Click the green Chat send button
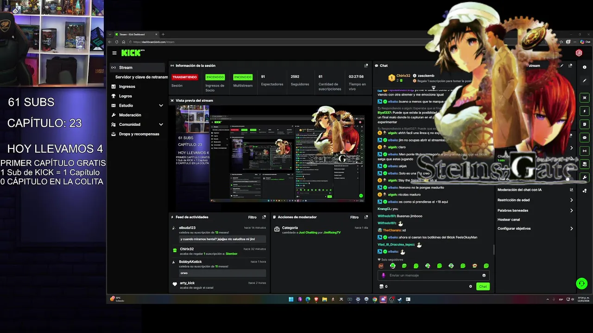The width and height of the screenshot is (593, 333). [x=483, y=286]
